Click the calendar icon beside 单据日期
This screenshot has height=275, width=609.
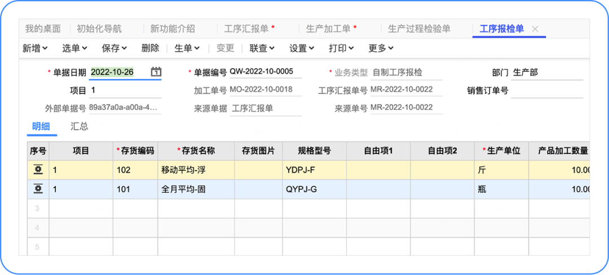pos(156,72)
